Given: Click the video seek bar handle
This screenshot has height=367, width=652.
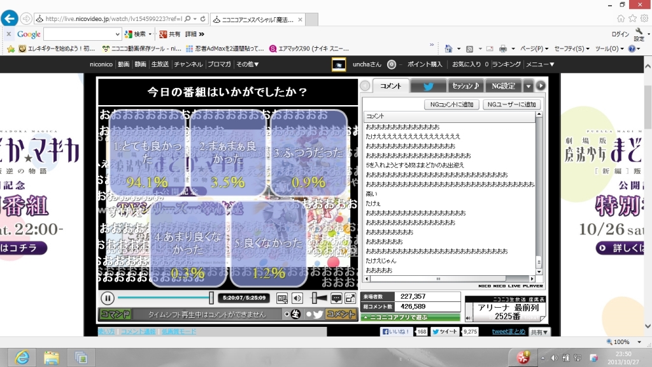Looking at the screenshot, I should click(211, 298).
